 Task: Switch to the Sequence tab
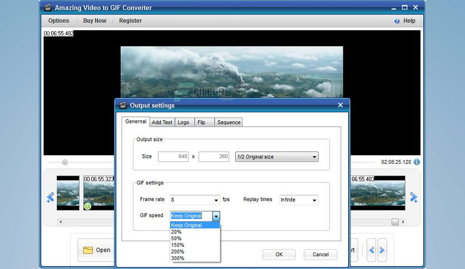pyautogui.click(x=229, y=122)
